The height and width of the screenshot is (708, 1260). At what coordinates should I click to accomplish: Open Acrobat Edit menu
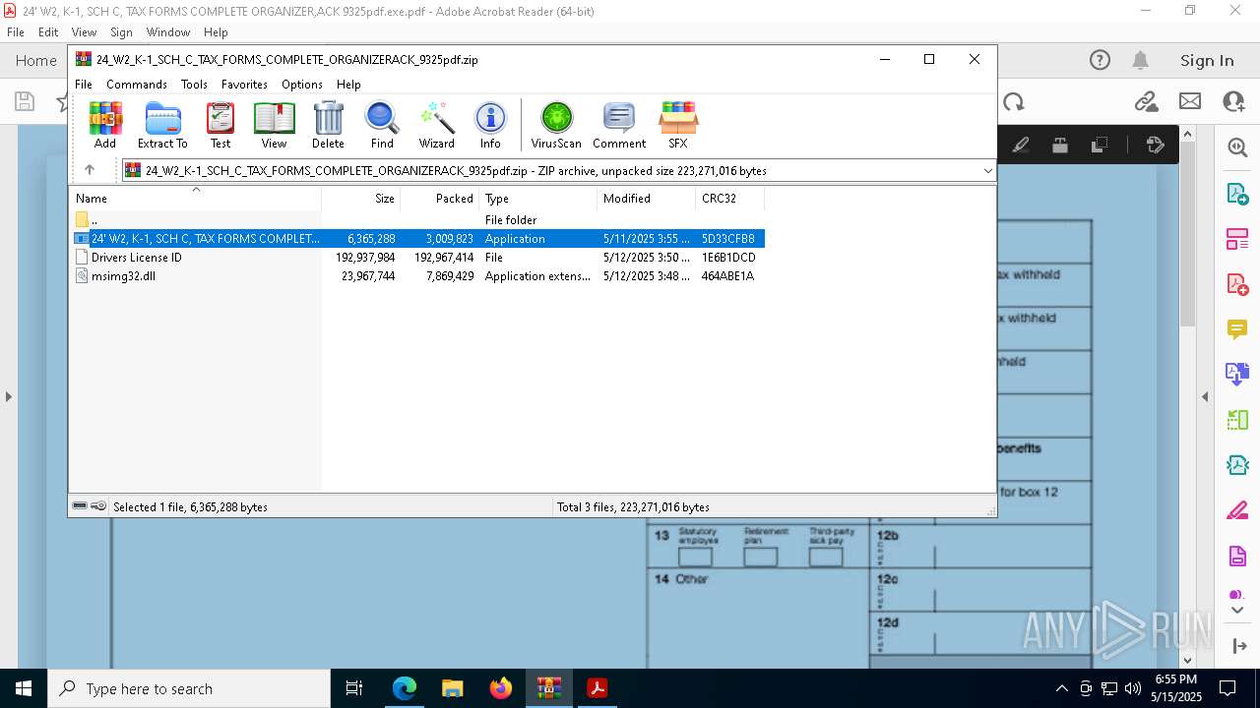48,32
